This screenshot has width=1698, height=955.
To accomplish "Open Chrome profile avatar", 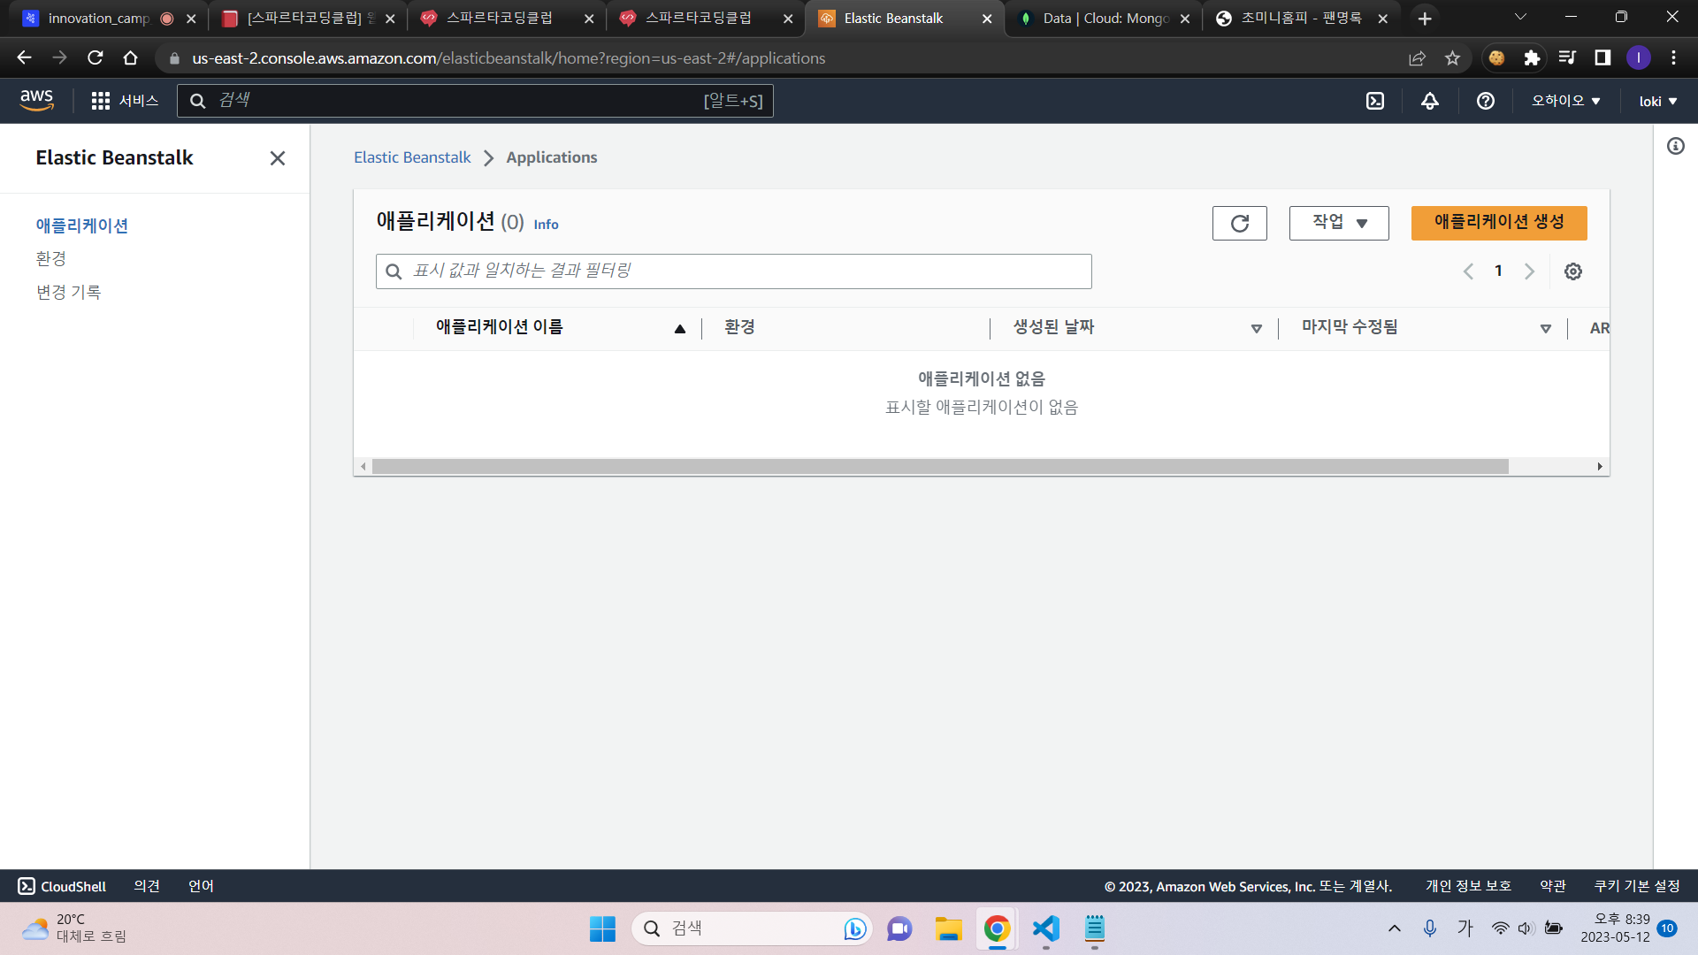I will (1638, 57).
